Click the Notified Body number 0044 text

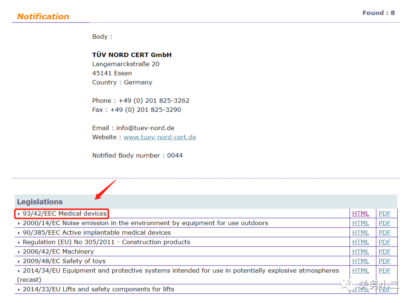coord(137,155)
